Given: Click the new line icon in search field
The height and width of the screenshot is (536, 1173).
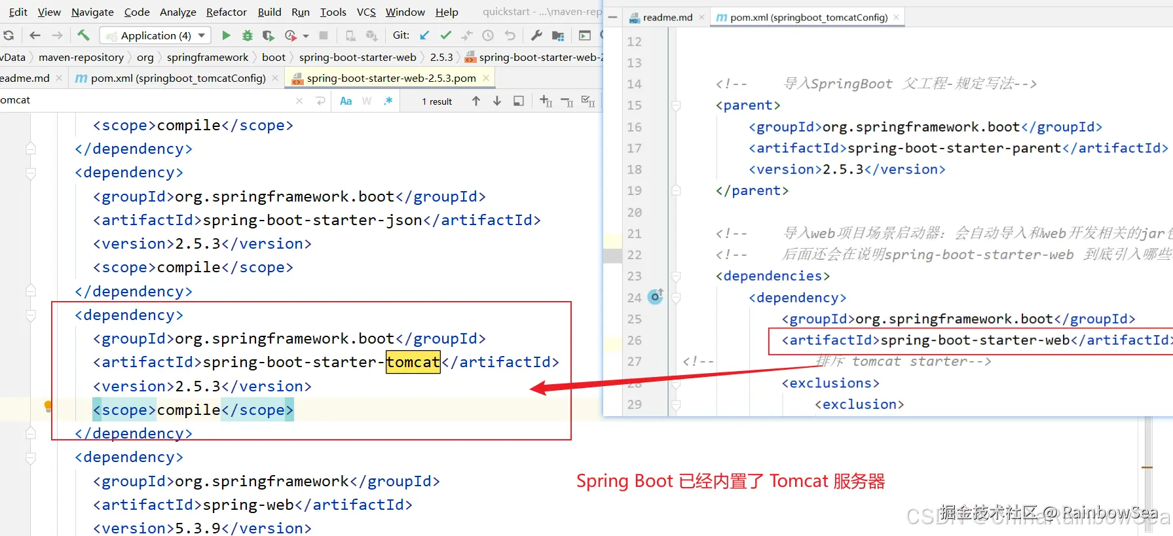Looking at the screenshot, I should point(320,101).
